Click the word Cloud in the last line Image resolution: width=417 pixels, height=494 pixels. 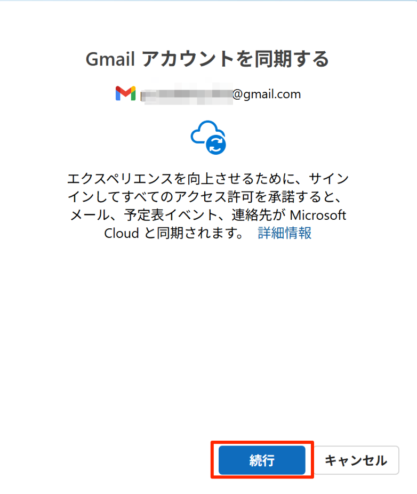[x=122, y=234]
